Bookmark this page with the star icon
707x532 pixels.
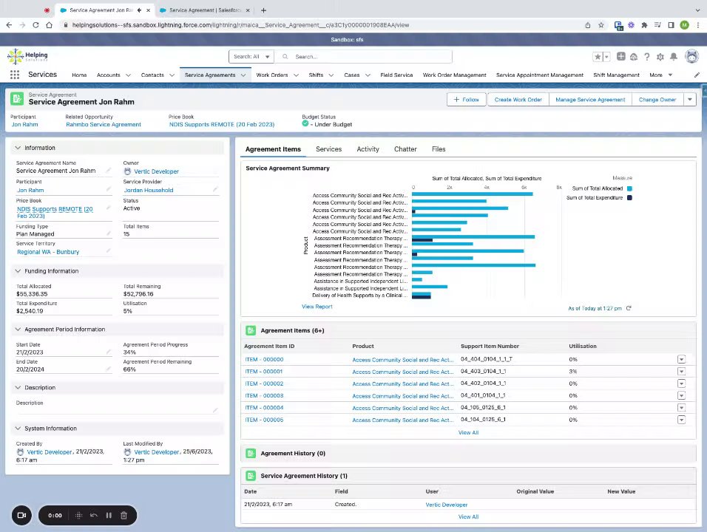(601, 25)
